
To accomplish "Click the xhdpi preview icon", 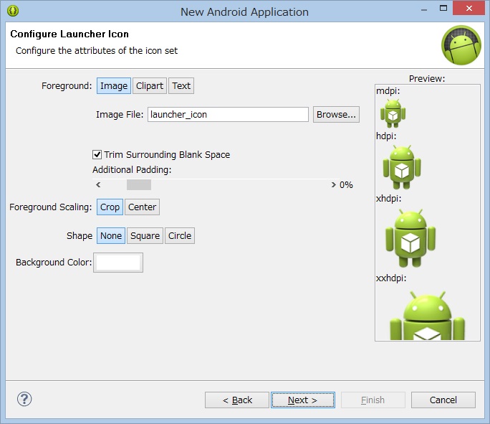I will coord(410,238).
